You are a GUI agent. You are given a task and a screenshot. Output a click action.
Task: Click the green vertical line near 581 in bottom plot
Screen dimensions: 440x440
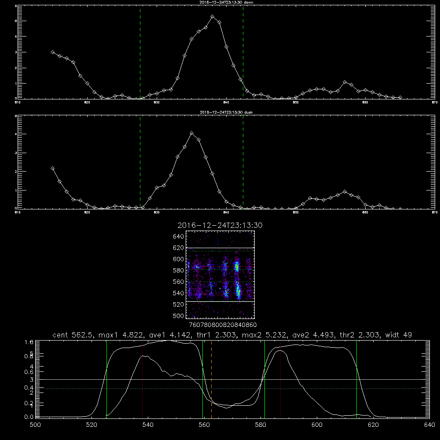pos(264,379)
